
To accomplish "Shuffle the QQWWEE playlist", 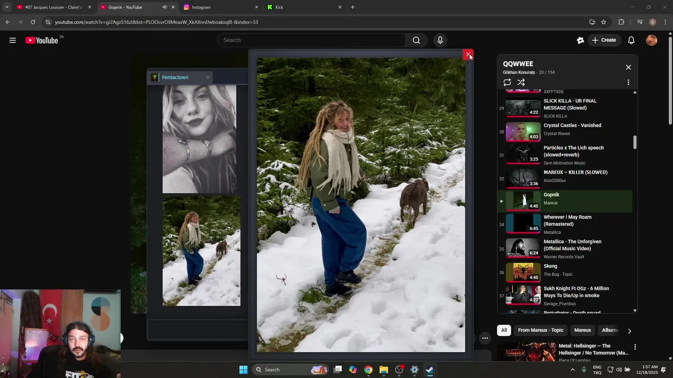I will 521,82.
